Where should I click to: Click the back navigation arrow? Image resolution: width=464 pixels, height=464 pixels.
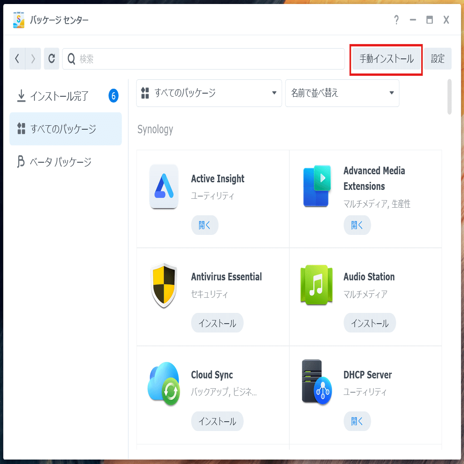pyautogui.click(x=17, y=58)
